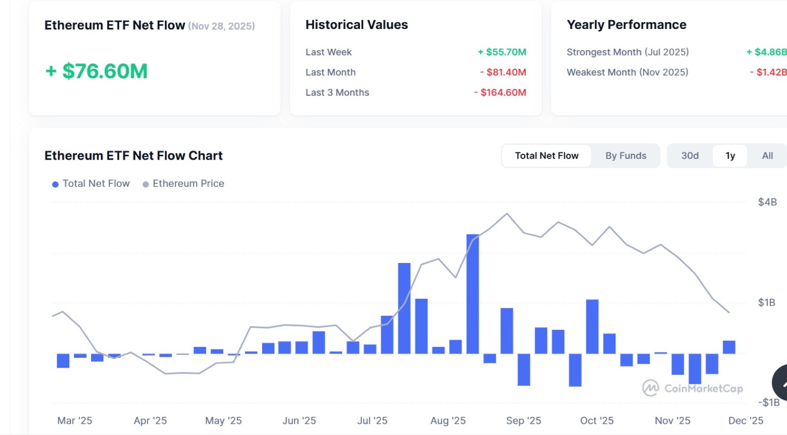Click the Ethereum price line peak
The image size is (787, 435).
[507, 214]
